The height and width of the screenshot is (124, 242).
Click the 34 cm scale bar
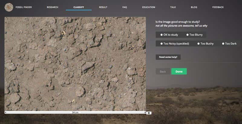[75, 112]
